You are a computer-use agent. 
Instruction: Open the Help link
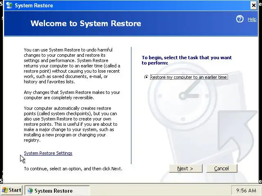pyautogui.click(x=252, y=19)
